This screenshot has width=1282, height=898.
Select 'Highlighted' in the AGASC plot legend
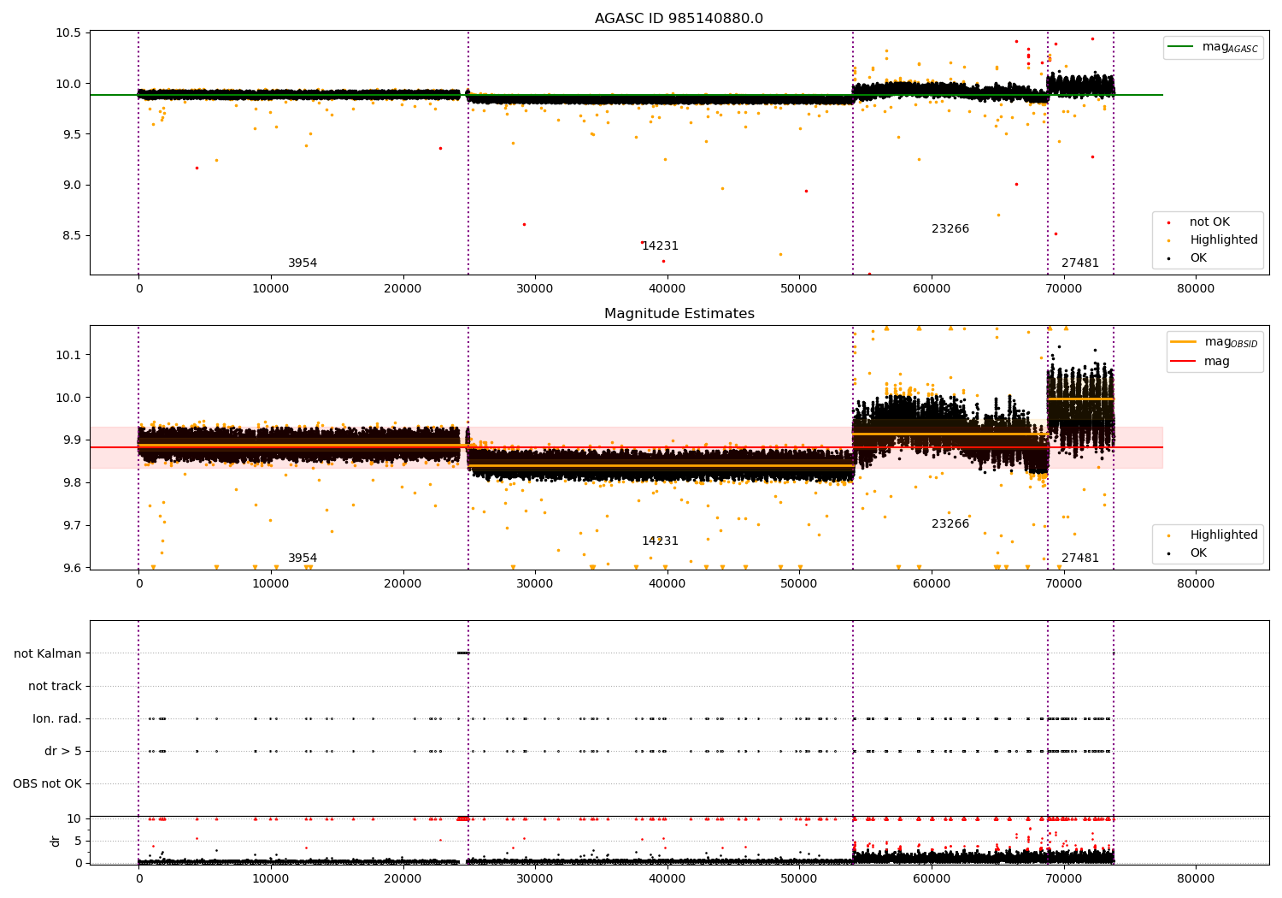pos(1224,240)
